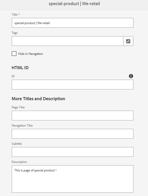Viewport: 148px width, 196px height.
Task: Enable the Hide in Navigation checkbox
Action: (14, 54)
